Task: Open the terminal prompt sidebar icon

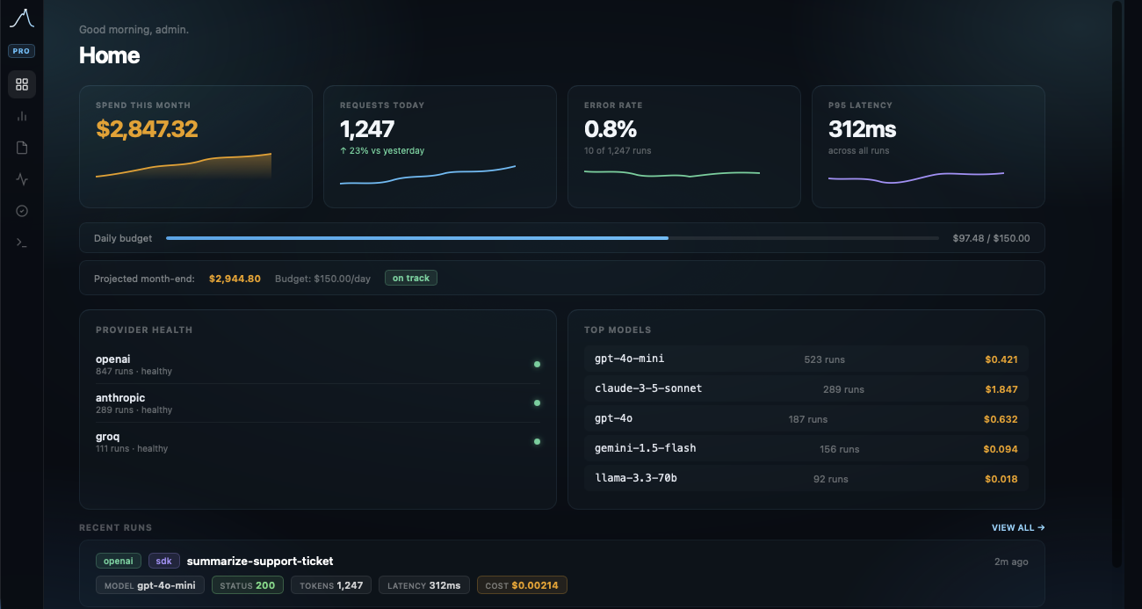Action: [x=22, y=243]
